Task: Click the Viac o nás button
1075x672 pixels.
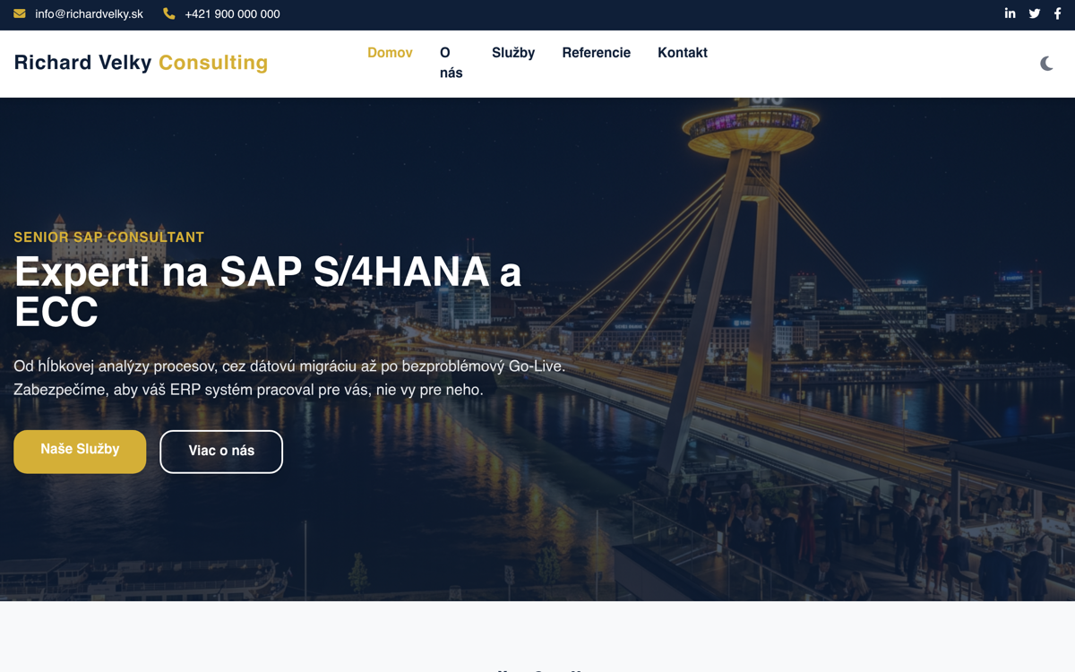Action: (x=220, y=451)
